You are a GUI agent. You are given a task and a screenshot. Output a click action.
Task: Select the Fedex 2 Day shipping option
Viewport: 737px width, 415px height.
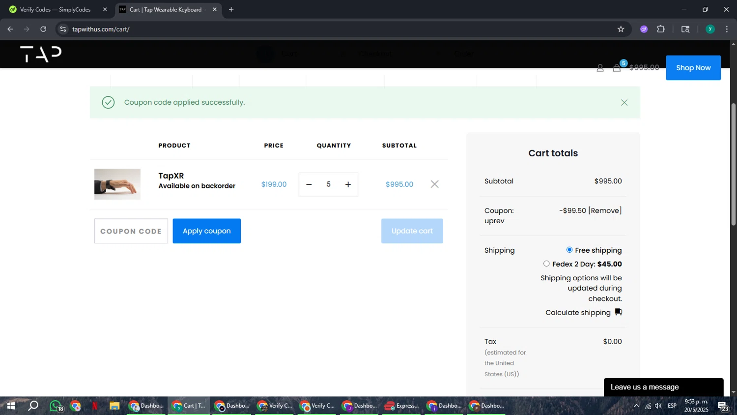[x=546, y=264]
